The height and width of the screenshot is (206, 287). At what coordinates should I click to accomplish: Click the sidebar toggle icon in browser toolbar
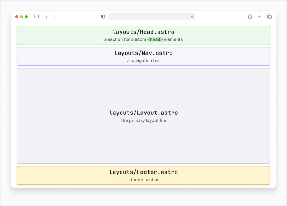(x=36, y=17)
